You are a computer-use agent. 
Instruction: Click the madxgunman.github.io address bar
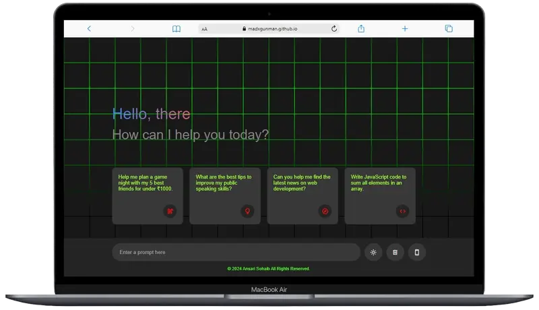point(269,29)
